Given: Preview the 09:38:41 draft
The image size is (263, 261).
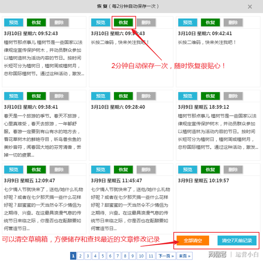Looking at the screenshot, I should pos(14,96).
